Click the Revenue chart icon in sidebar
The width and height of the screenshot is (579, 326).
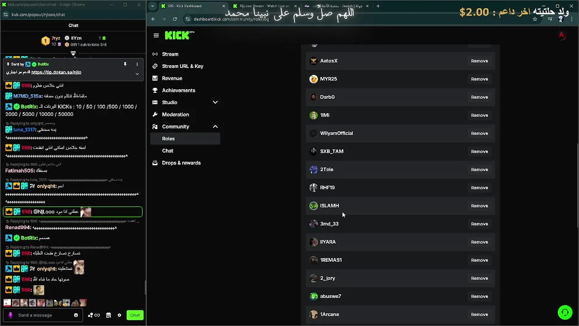pyautogui.click(x=155, y=78)
